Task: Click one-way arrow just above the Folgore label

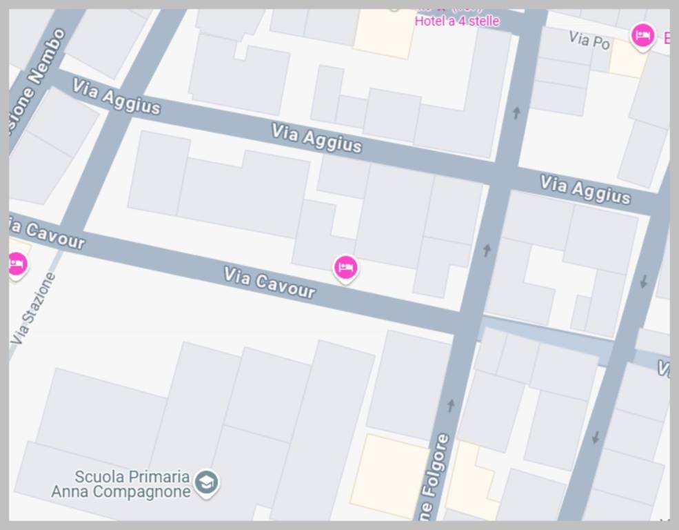Action: click(451, 405)
